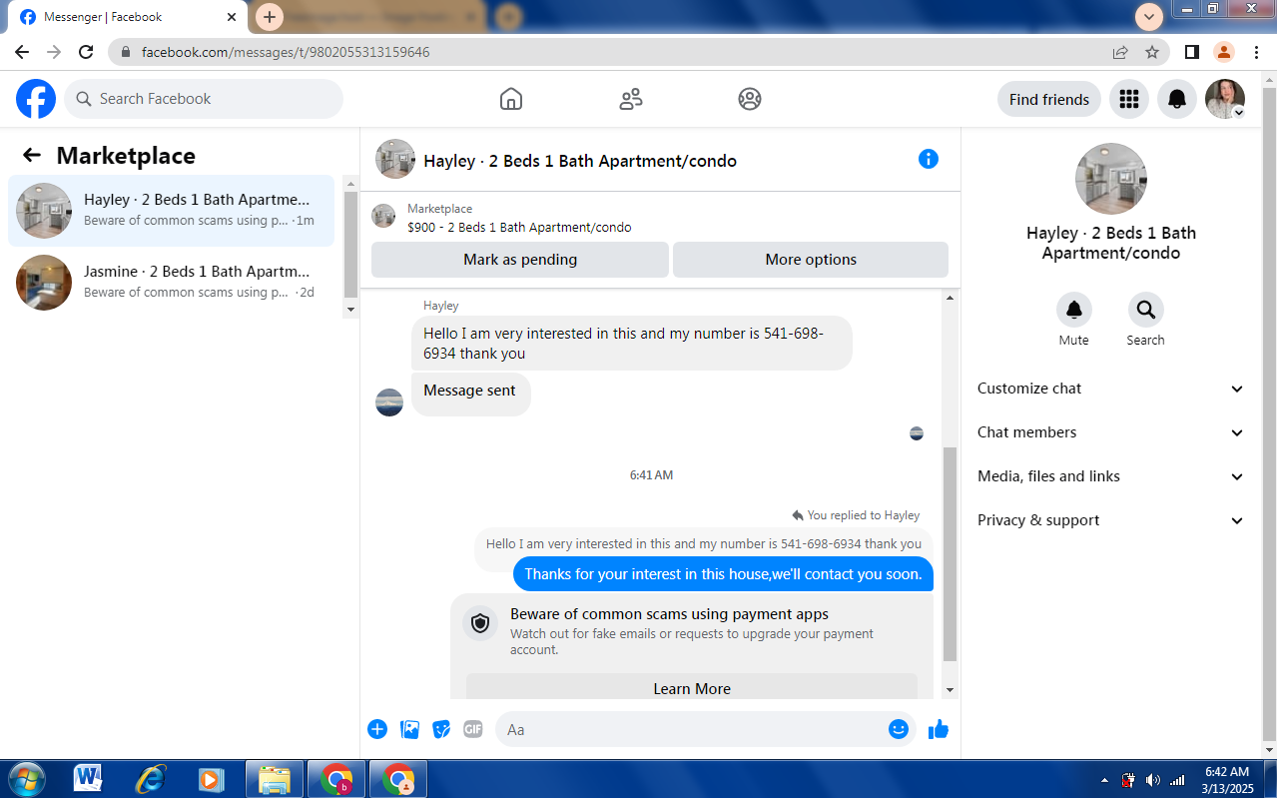Share this page from the address bar
Image resolution: width=1277 pixels, height=798 pixels.
point(1120,52)
